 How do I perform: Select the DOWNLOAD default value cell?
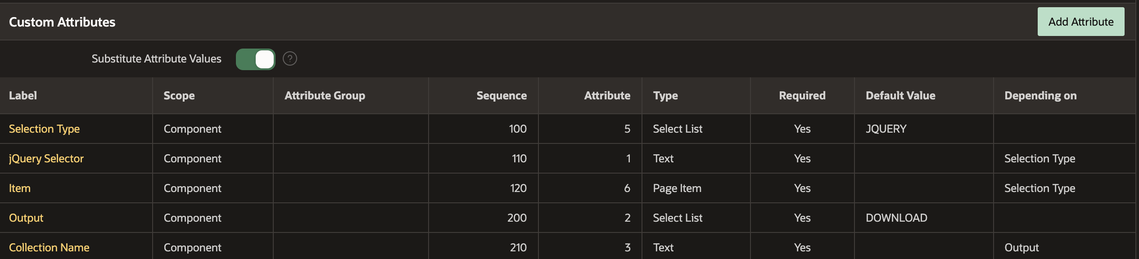(x=896, y=218)
